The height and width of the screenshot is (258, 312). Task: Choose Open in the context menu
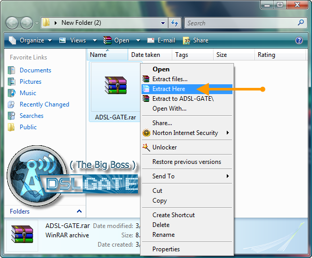(x=187, y=69)
